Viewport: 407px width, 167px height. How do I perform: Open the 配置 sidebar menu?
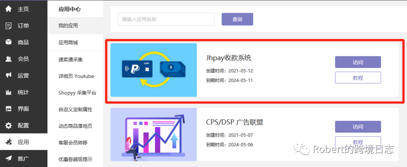click(x=24, y=126)
